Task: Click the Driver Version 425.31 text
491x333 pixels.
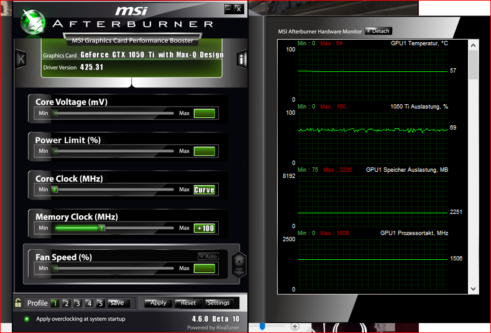Action: 73,67
